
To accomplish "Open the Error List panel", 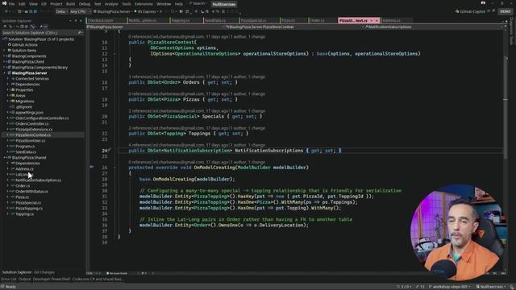I will 9,280.
